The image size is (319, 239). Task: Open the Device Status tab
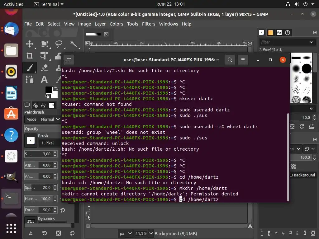[35, 105]
